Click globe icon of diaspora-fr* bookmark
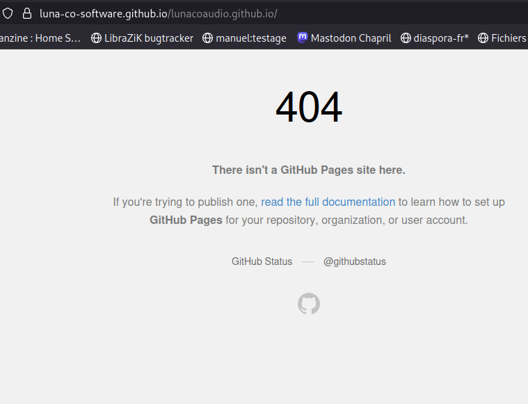Viewport: 528px width, 404px height. click(x=406, y=38)
